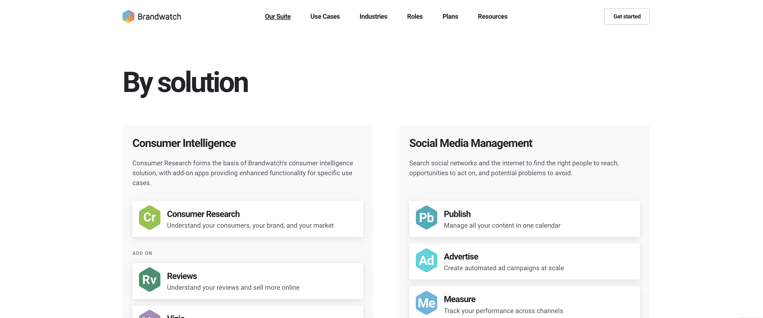This screenshot has height=318, width=763.
Task: Expand the Industries navigation dropdown
Action: pos(373,16)
